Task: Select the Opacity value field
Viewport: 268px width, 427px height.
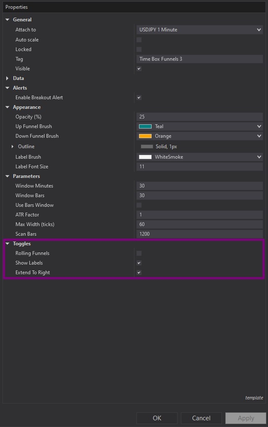Action: (x=200, y=116)
